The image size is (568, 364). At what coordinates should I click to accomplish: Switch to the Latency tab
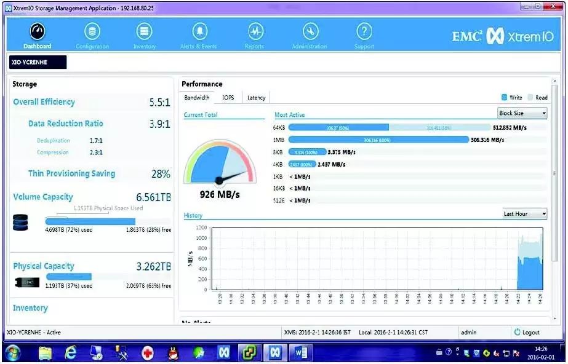pos(256,97)
